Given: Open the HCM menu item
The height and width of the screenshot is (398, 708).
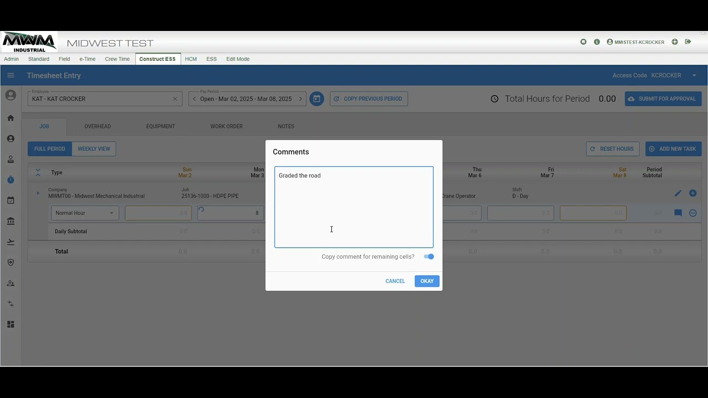Looking at the screenshot, I should [x=191, y=59].
